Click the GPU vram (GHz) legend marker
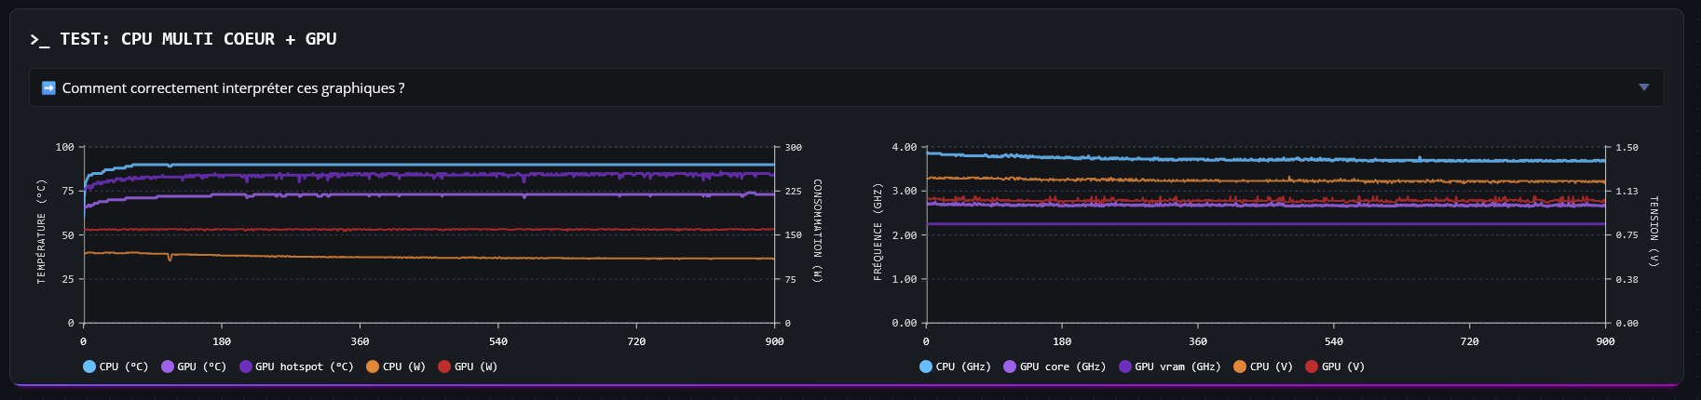 click(1125, 367)
